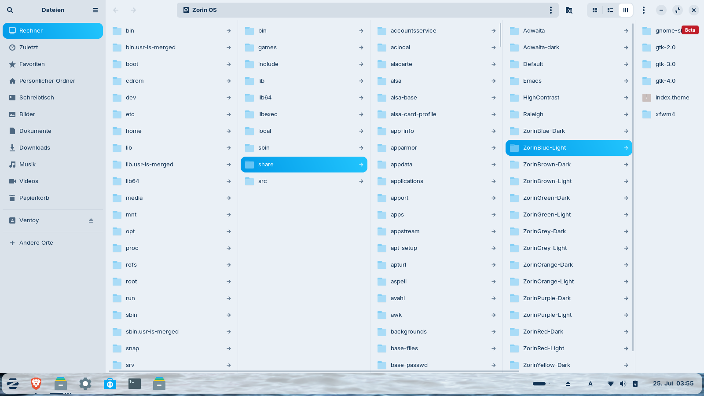This screenshot has height=396, width=704.
Task: Select the etc folder
Action: tap(172, 114)
